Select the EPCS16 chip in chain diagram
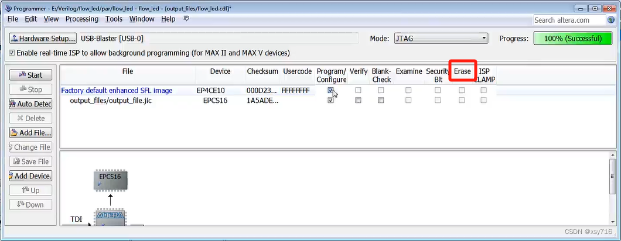The image size is (621, 241). tap(111, 180)
